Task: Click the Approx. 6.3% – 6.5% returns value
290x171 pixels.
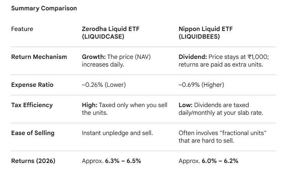Action: [111, 161]
